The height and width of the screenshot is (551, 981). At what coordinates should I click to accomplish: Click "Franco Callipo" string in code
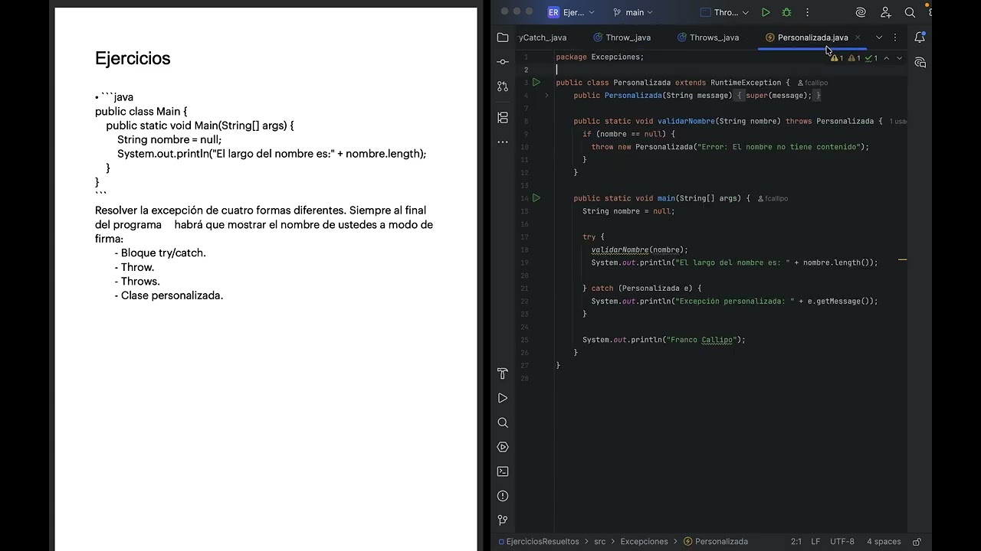pyautogui.click(x=700, y=340)
